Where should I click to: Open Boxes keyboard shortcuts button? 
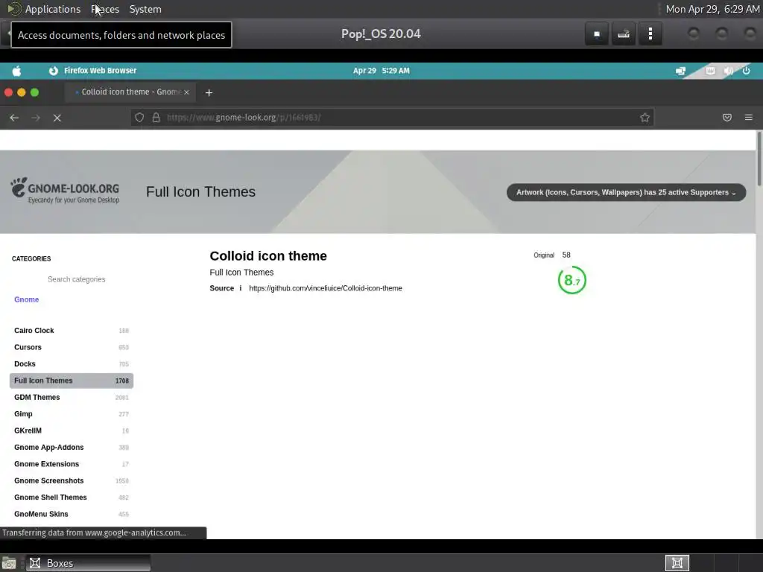[x=624, y=34]
